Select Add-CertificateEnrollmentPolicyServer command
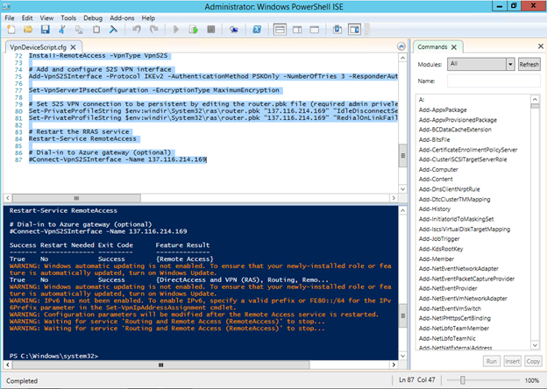547x389 pixels. coord(468,150)
